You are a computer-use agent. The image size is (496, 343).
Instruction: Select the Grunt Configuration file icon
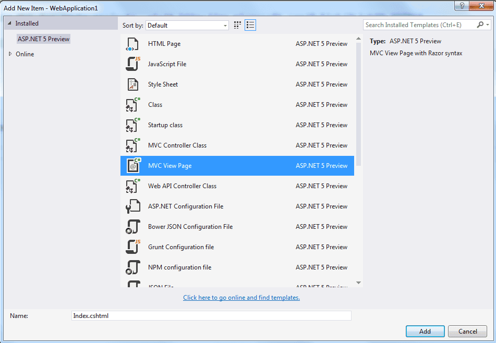133,247
